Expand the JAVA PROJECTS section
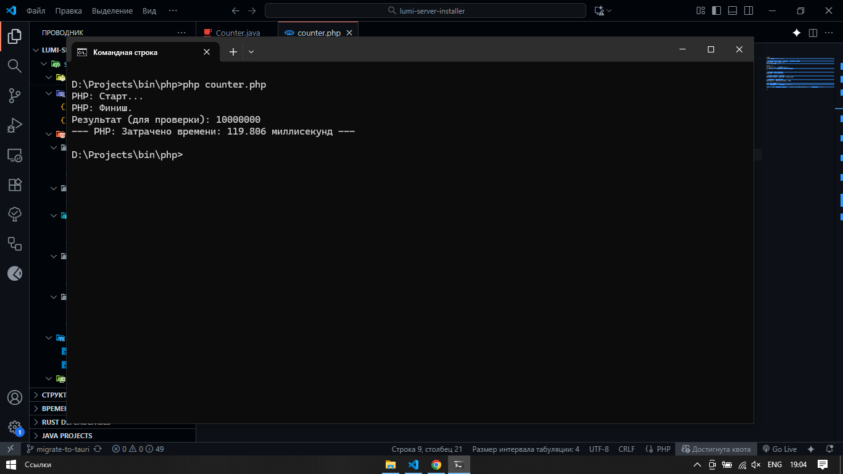 [67, 436]
